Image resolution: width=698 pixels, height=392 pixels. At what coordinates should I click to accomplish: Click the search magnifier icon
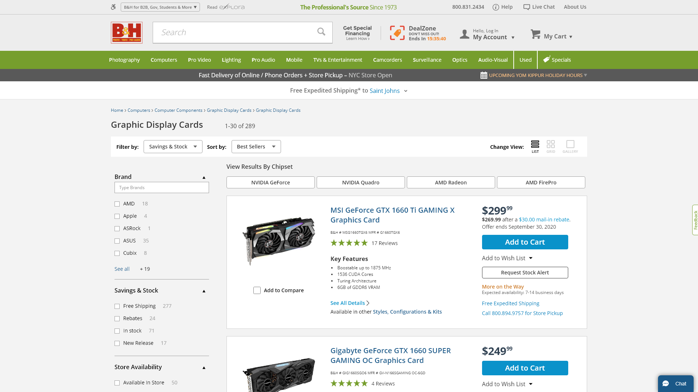pos(321,32)
